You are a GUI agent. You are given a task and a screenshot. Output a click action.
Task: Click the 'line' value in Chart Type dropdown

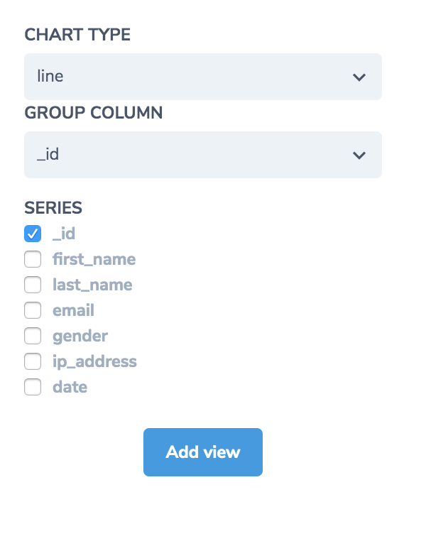[50, 77]
